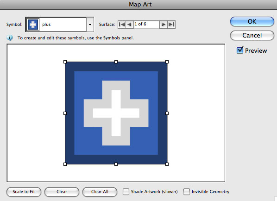Image resolution: width=277 pixels, height=201 pixels.
Task: Select bottom-right artwork bounding box handle
Action: pos(167,164)
